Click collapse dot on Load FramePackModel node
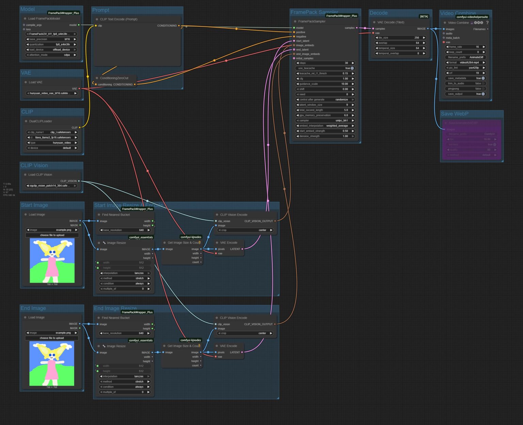Image resolution: width=523 pixels, height=425 pixels. (25, 19)
